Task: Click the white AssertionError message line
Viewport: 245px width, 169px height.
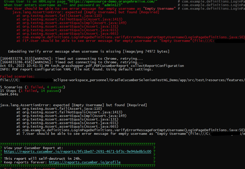Action: click(x=74, y=105)
